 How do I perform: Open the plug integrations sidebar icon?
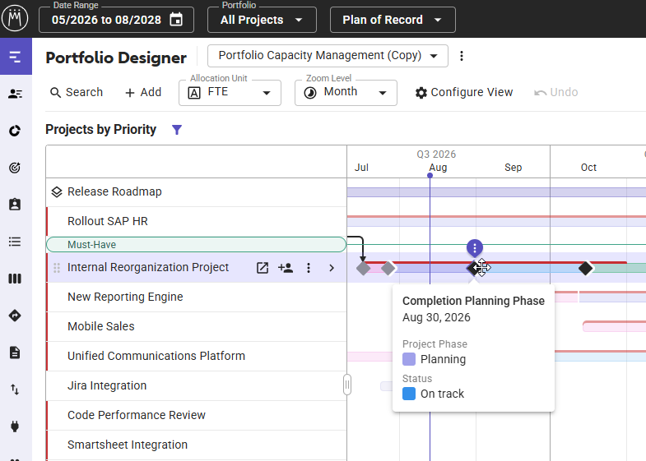[x=15, y=426]
